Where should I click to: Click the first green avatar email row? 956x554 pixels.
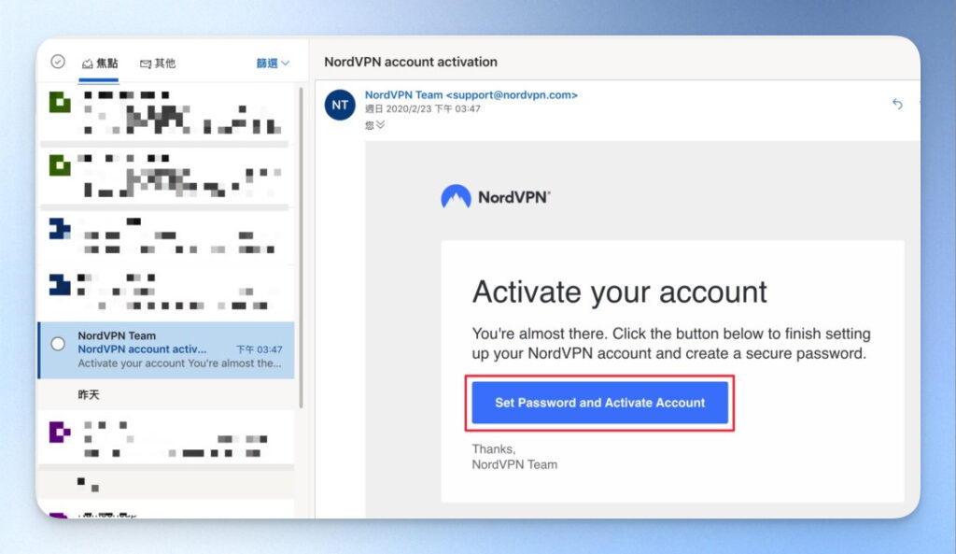(166, 113)
